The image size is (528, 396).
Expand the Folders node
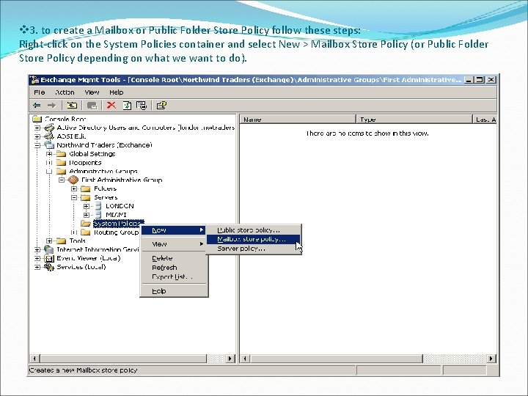coord(74,189)
